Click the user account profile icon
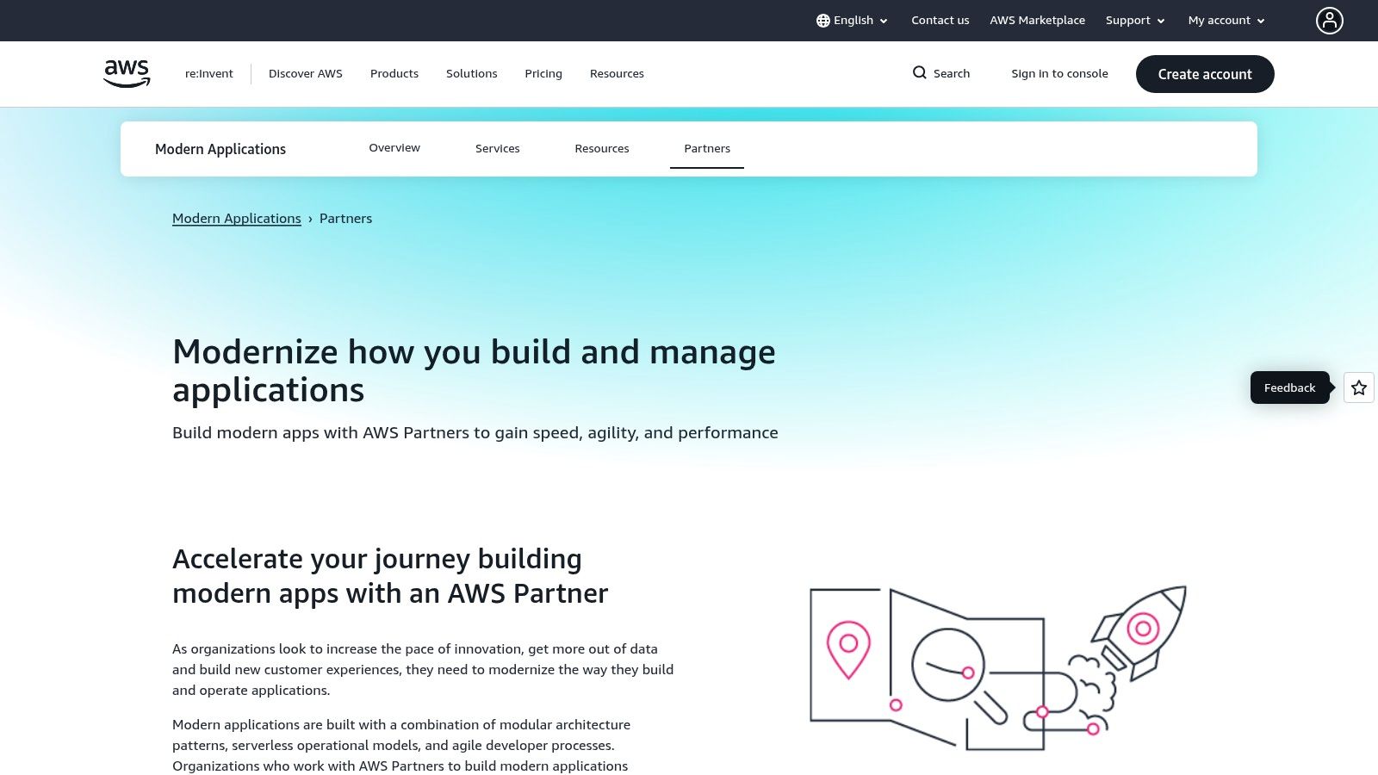 1330,20
